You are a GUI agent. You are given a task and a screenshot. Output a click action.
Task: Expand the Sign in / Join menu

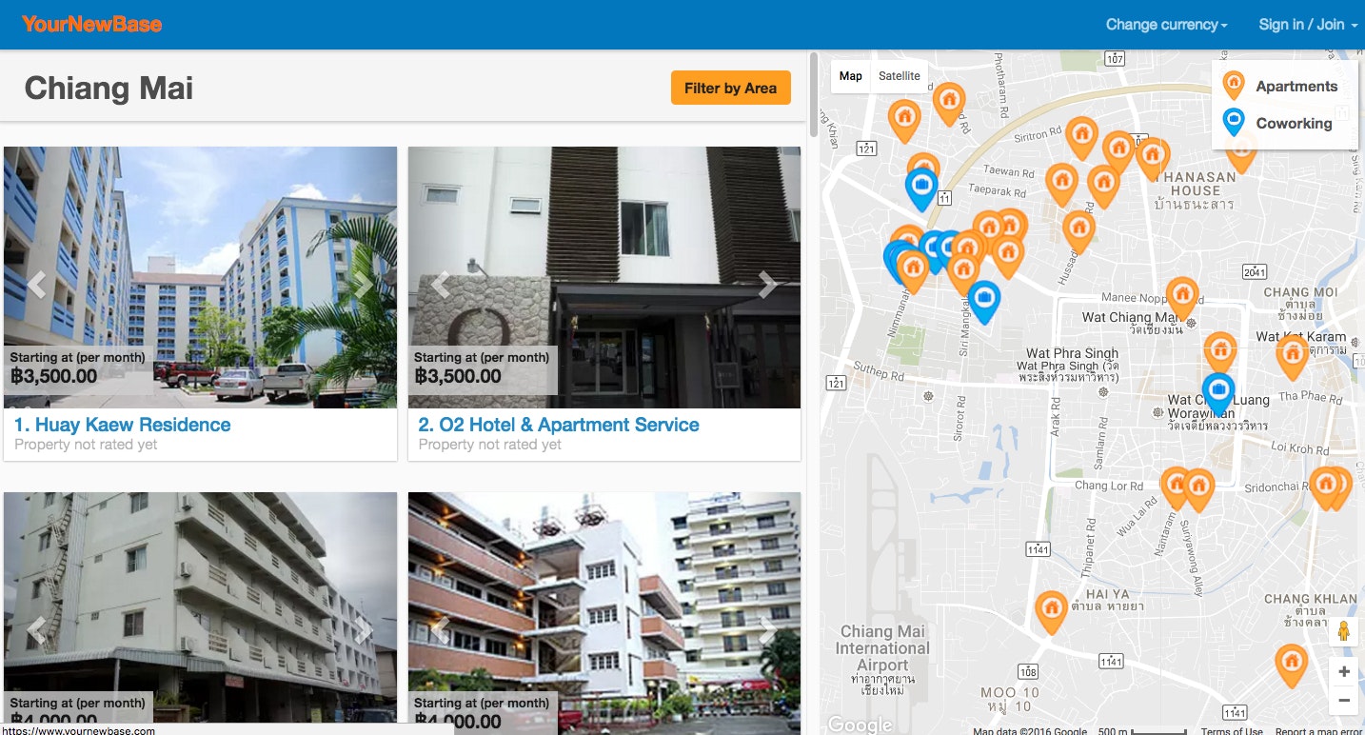[x=1308, y=25]
